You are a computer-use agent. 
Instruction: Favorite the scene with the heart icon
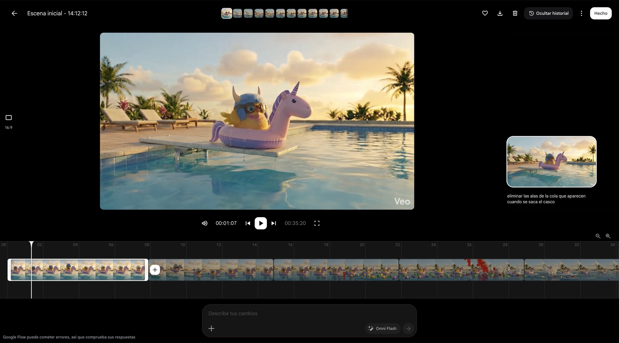(485, 13)
